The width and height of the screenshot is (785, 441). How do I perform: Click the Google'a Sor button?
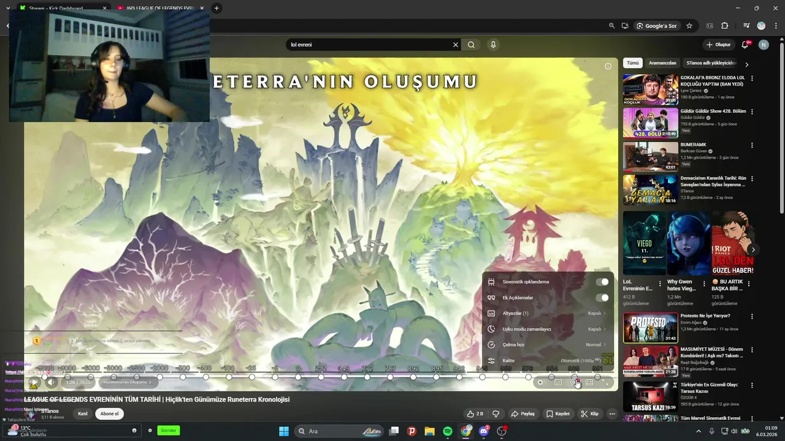(x=656, y=26)
